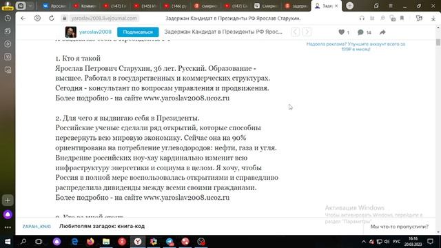Share the post with the share arrow

click(382, 32)
